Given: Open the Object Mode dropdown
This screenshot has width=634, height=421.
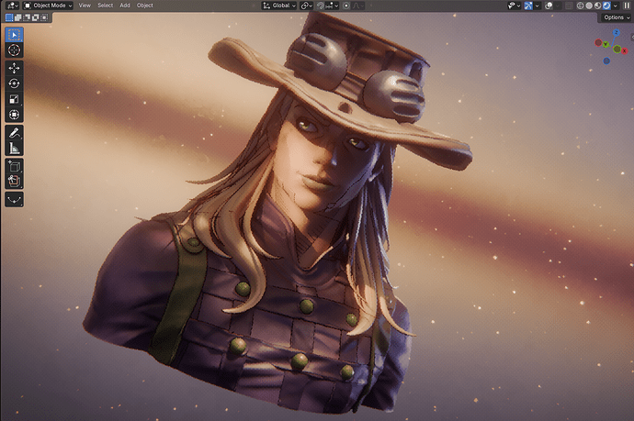Looking at the screenshot, I should (x=48, y=6).
